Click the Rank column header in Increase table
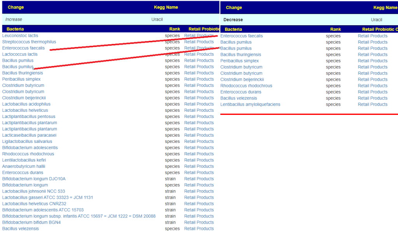This screenshot has width=398, height=231. coord(175,29)
